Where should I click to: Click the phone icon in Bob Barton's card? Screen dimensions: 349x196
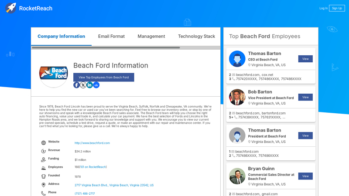click(x=236, y=117)
